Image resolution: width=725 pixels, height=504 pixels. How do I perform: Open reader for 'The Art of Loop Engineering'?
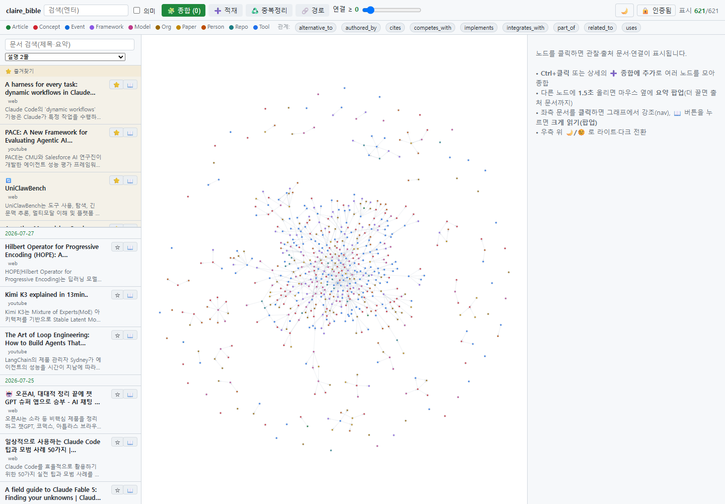pos(130,335)
